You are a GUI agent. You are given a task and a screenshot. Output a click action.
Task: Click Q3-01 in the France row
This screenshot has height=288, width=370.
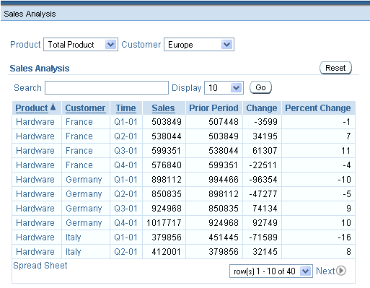tap(125, 151)
